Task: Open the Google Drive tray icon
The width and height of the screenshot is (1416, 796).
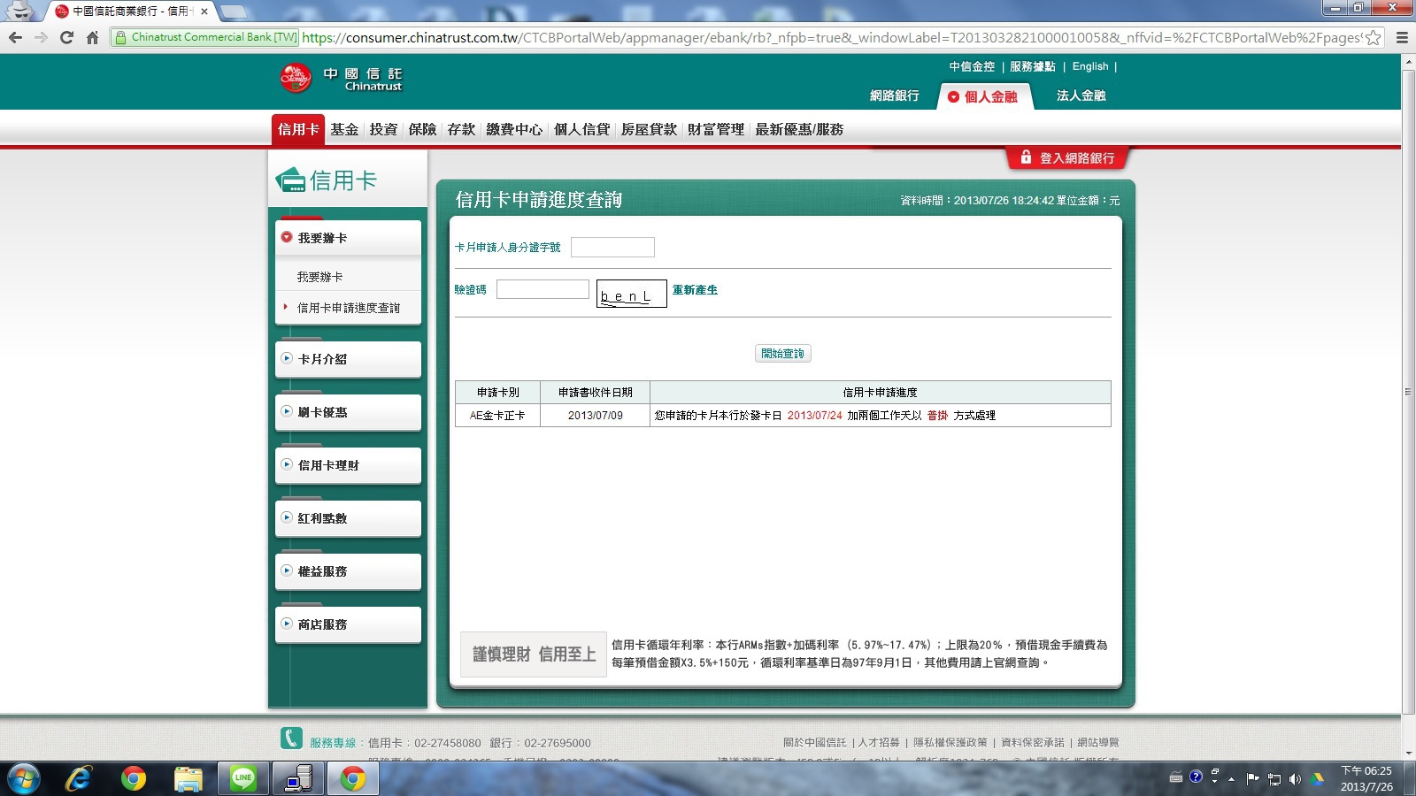Action: pos(1317,779)
